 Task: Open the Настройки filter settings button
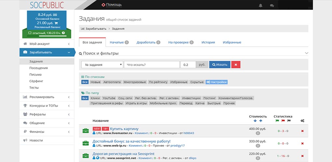216,82
